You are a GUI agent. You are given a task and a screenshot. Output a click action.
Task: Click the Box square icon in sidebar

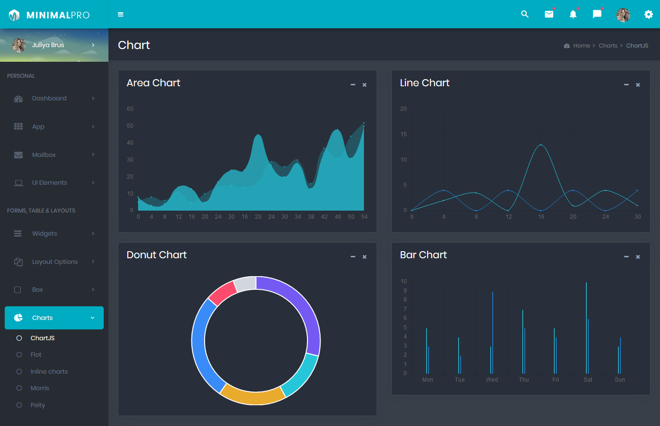(x=17, y=290)
